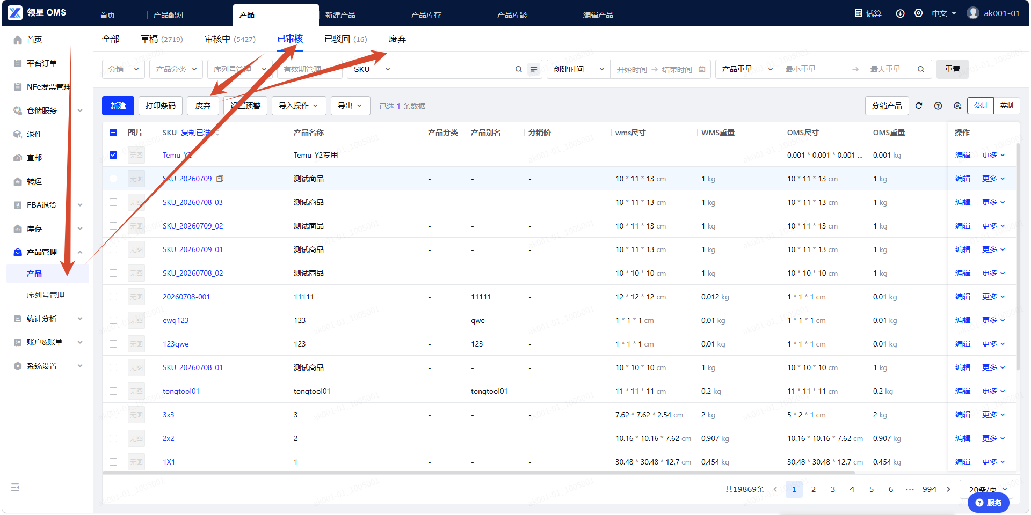Click the 分销产品 button
This screenshot has width=1031, height=515.
tap(887, 106)
